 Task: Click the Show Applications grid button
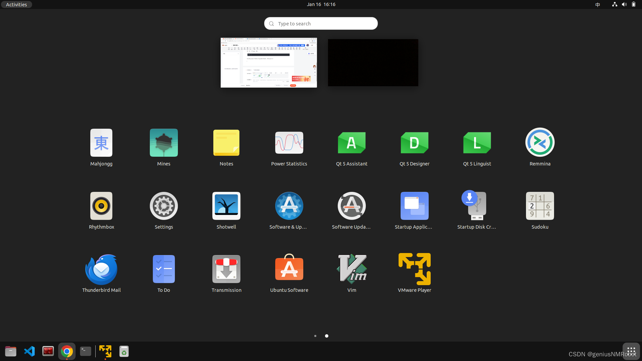click(x=631, y=351)
